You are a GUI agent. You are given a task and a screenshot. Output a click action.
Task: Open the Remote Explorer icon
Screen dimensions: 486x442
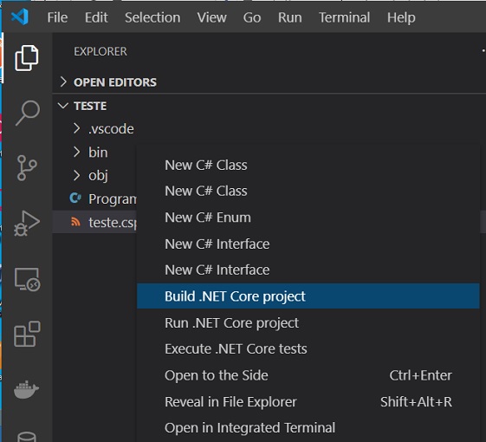pyautogui.click(x=27, y=279)
